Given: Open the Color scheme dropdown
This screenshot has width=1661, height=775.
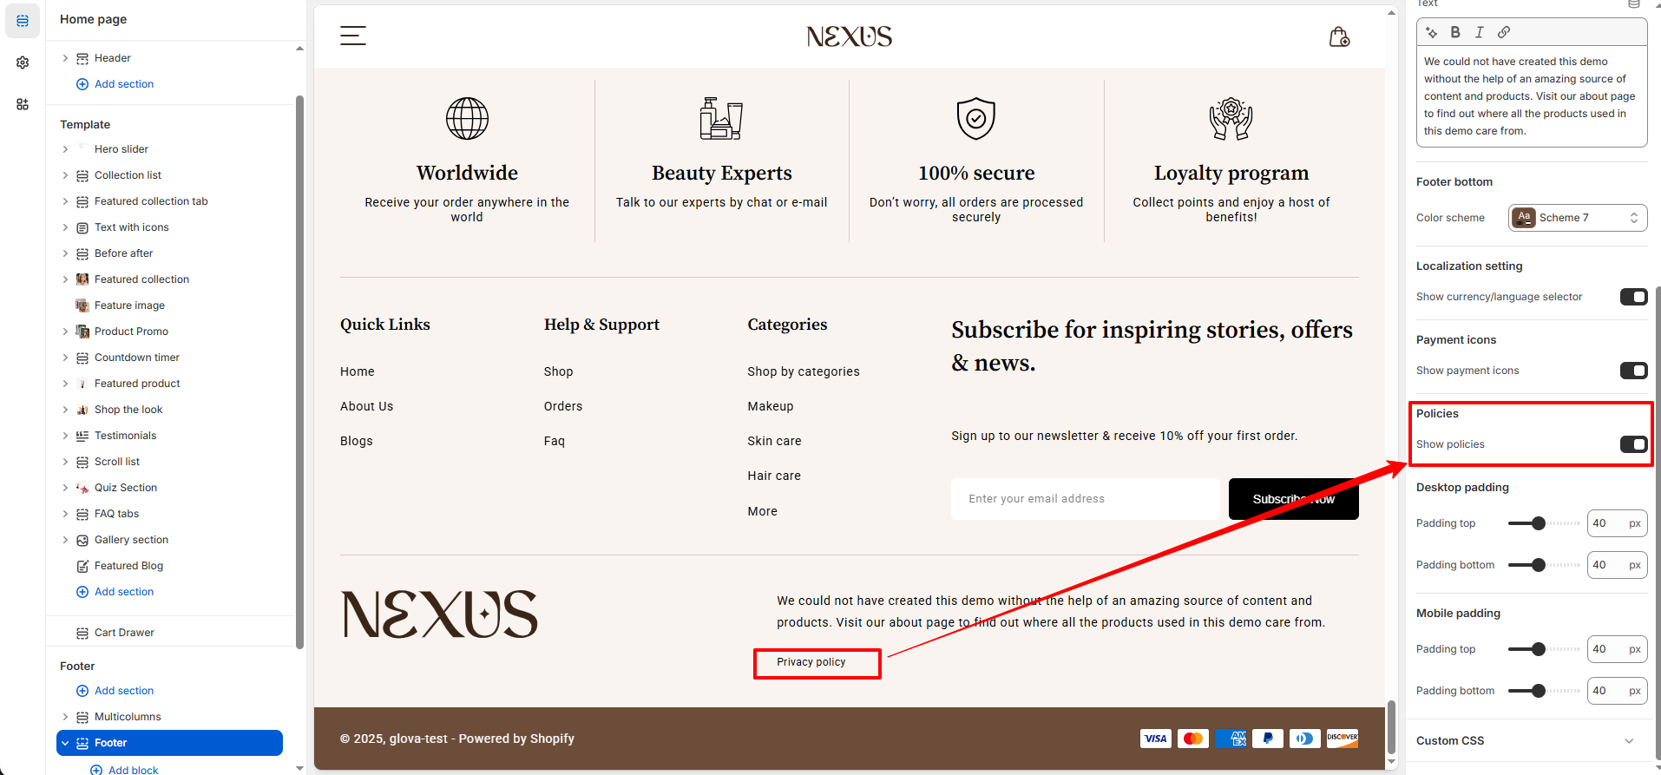Looking at the screenshot, I should pos(1577,218).
